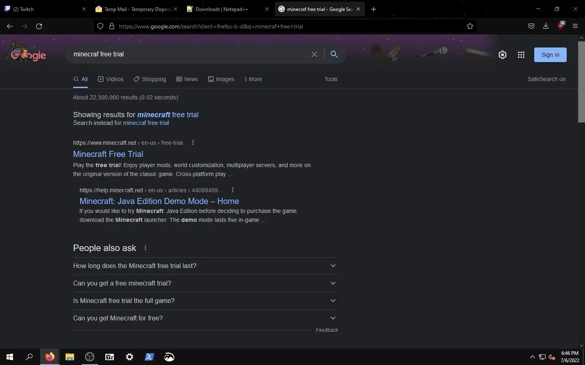Open 7-Zip from taskbar
Image resolution: width=585 pixels, height=365 pixels.
110,357
